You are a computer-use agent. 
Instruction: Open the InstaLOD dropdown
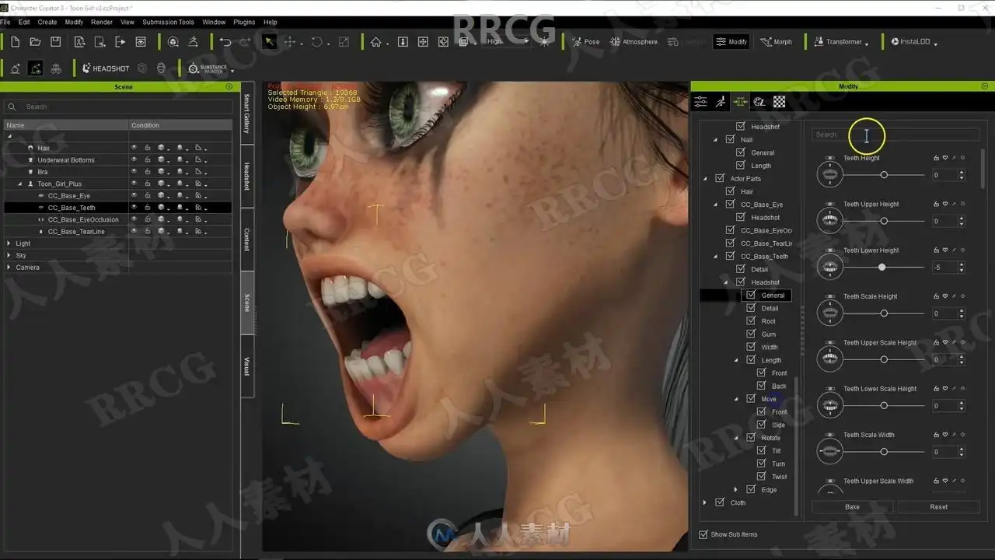click(914, 42)
